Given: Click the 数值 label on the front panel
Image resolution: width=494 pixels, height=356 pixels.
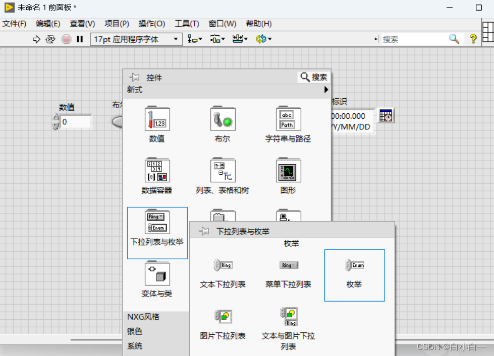Looking at the screenshot, I should coord(67,107).
